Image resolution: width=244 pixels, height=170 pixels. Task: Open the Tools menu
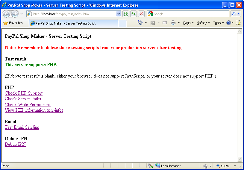[x=218, y=23]
